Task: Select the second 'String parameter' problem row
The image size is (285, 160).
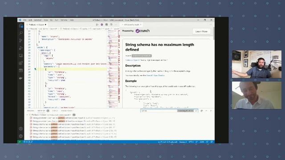Action: 73,121
